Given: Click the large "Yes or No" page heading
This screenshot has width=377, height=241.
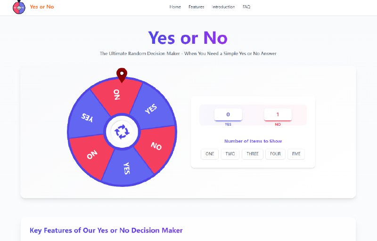Looking at the screenshot, I should [188, 38].
